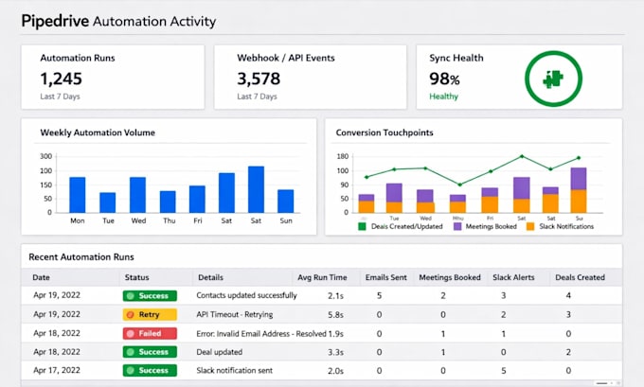Click 'Slack notification sent' details cell

click(x=235, y=371)
